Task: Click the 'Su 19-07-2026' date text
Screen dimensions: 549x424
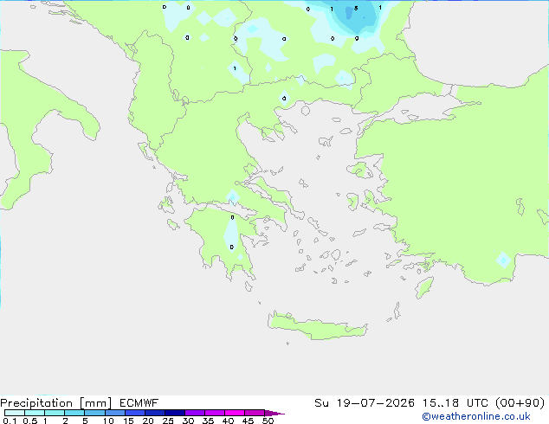Action: point(365,403)
